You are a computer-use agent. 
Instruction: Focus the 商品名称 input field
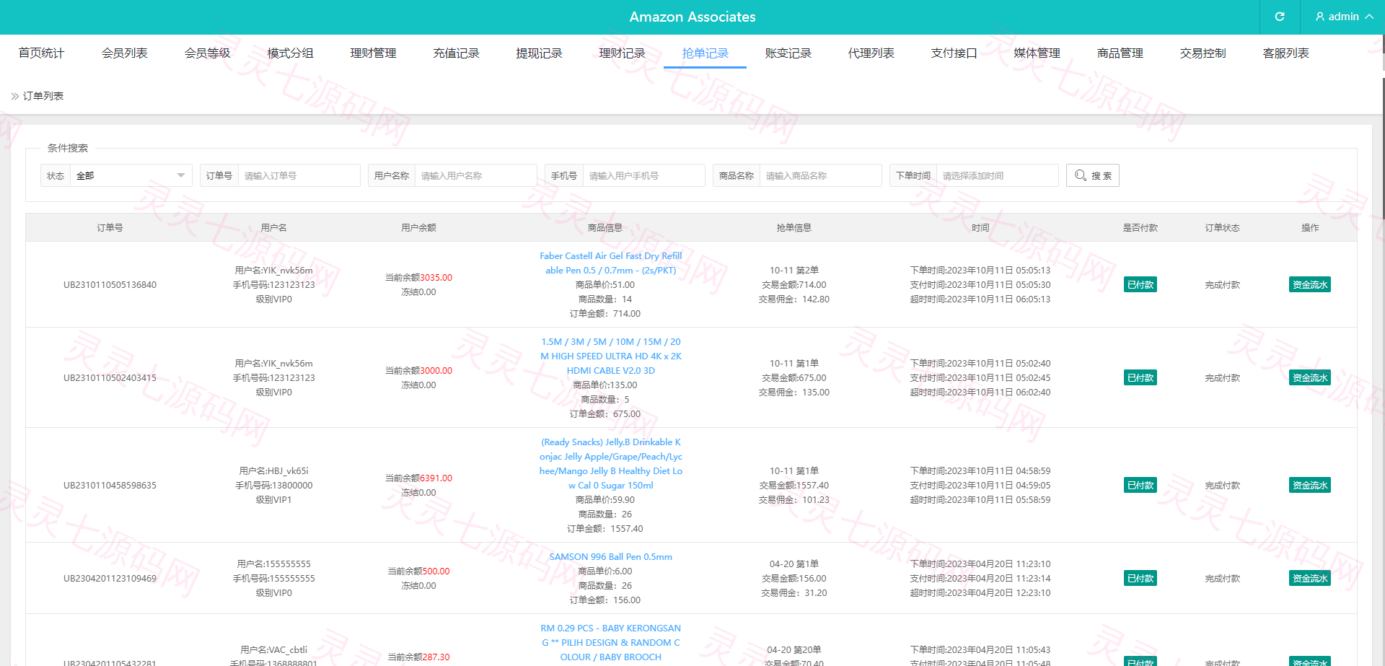click(x=820, y=175)
